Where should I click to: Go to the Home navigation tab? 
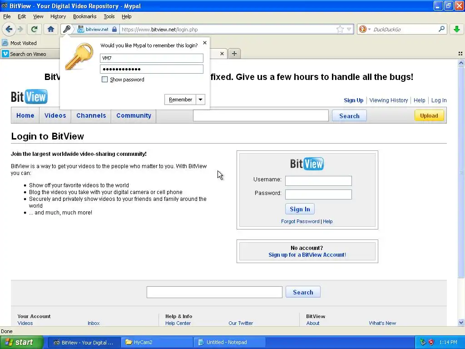25,115
